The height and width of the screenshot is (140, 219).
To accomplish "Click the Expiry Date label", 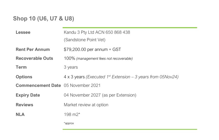I will pos(28,95).
